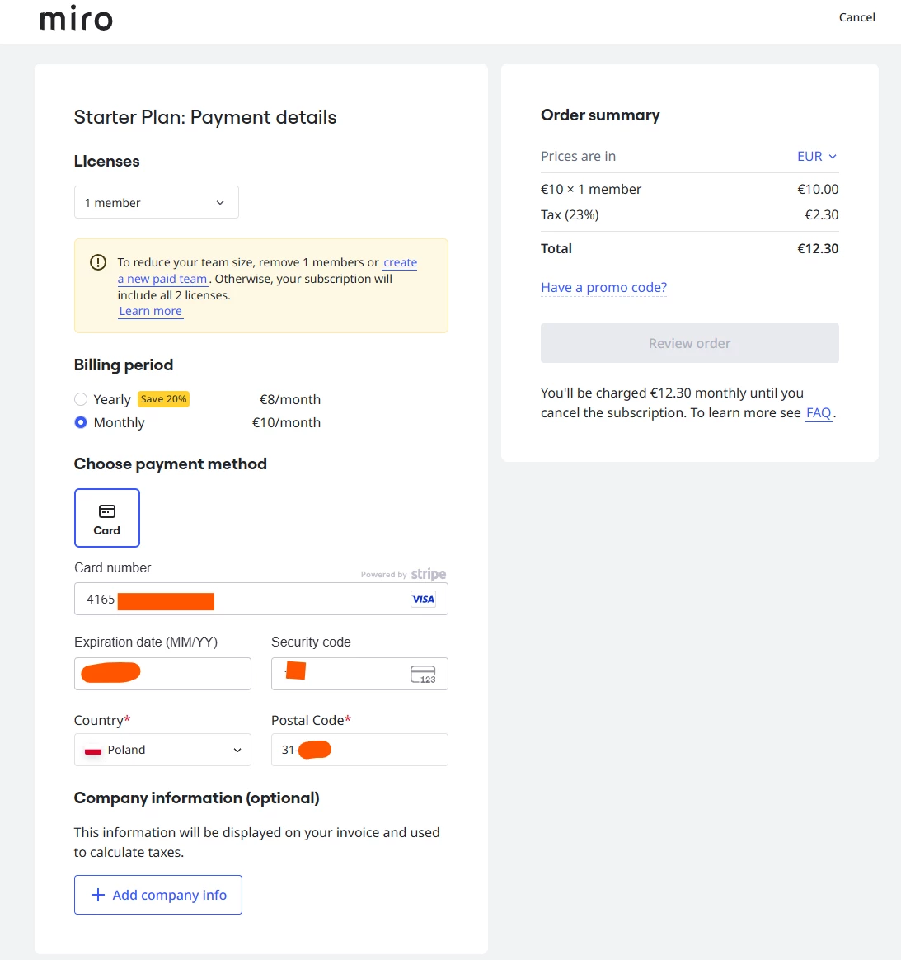Click Cancel in the top right

(857, 17)
